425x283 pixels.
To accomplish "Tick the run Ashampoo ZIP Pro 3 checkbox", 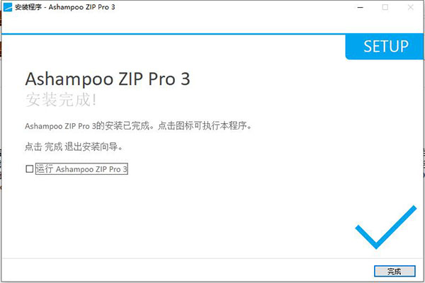I will pyautogui.click(x=29, y=169).
